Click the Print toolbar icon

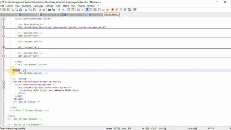[x=21, y=10]
